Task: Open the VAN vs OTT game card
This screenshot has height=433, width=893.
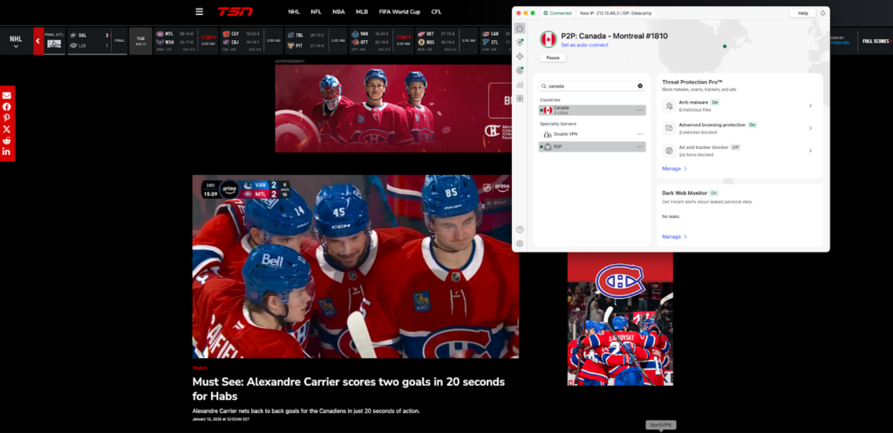Action: 381,41
